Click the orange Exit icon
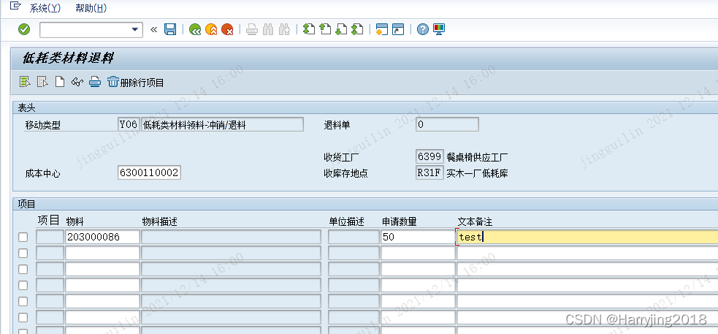This screenshot has width=718, height=334. pos(211,30)
